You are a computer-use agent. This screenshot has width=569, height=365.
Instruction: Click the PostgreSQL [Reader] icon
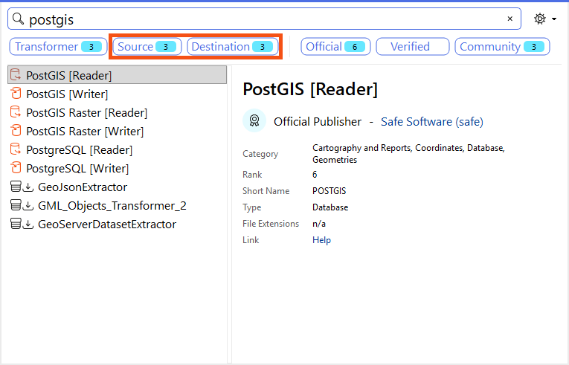[16, 149]
